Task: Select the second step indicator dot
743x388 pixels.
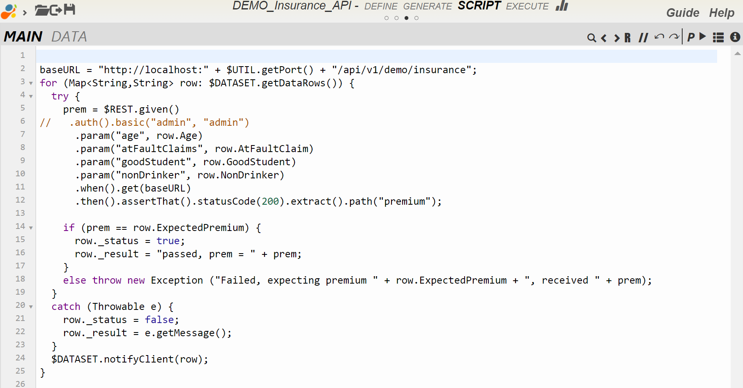Action: click(x=396, y=18)
